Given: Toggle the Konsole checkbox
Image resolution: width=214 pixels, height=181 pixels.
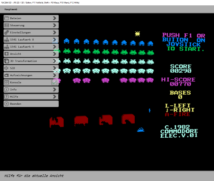Looking at the screenshot, I should tap(54, 82).
